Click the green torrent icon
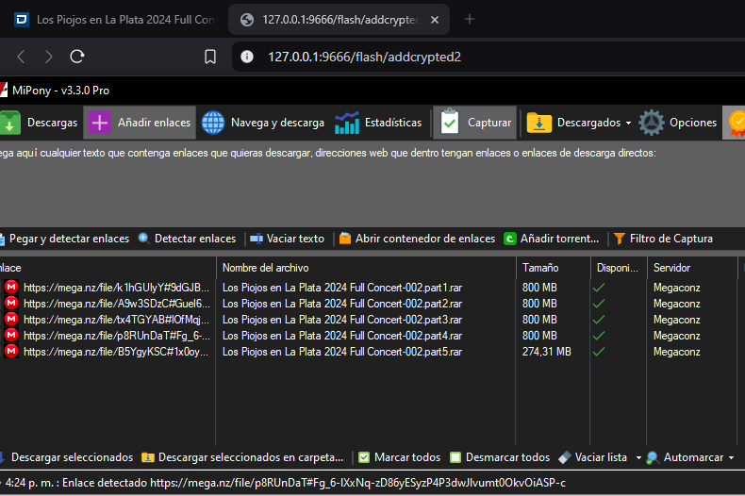Screen dimensions: 745x496 click(x=510, y=239)
